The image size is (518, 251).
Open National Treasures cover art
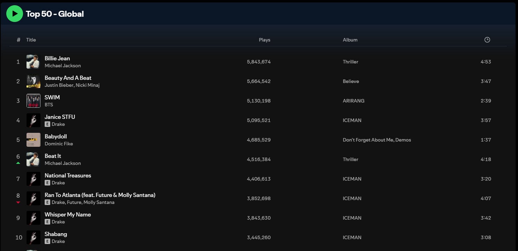click(33, 179)
